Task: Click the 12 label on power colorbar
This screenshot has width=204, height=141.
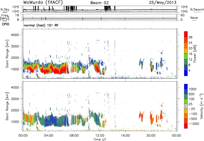Action: point(190,60)
